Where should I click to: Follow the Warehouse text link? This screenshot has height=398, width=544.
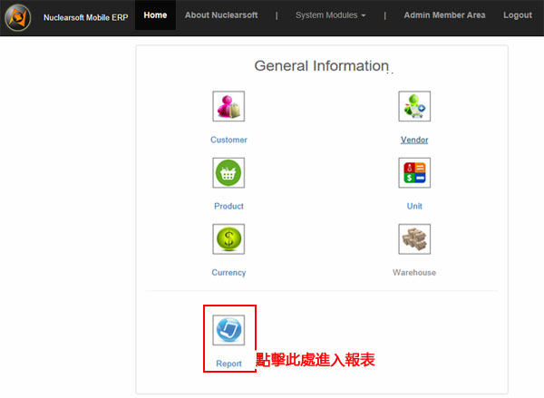tap(414, 272)
